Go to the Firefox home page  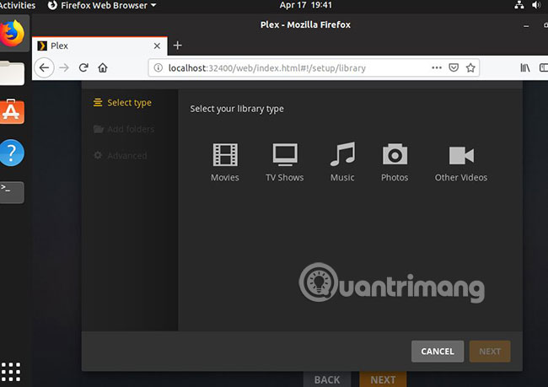tap(103, 67)
